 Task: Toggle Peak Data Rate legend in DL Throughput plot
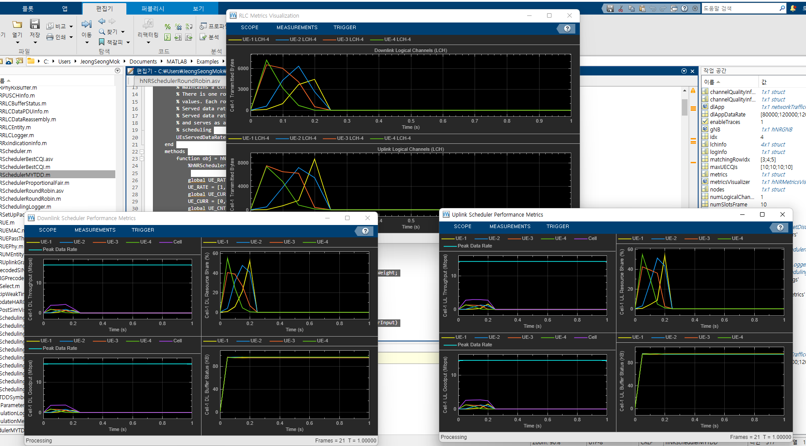click(x=53, y=249)
